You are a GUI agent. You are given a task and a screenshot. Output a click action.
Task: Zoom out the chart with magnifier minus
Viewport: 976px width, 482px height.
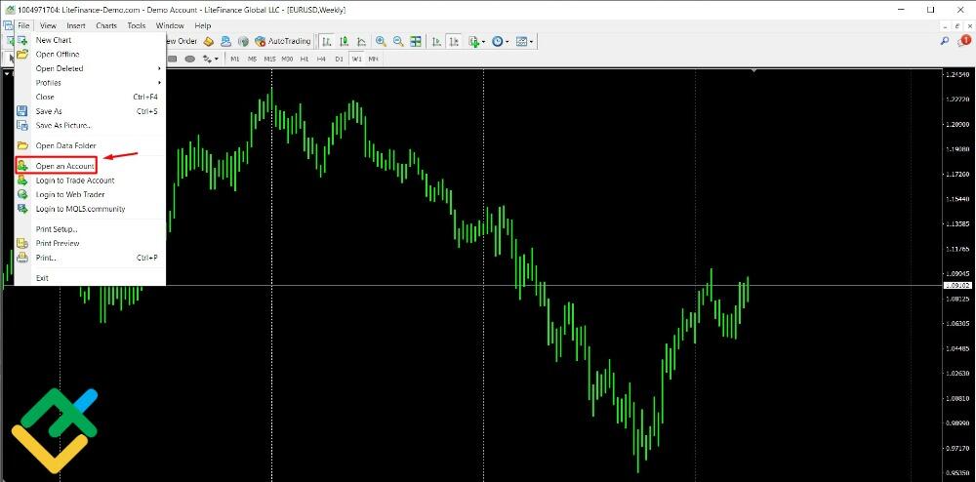coord(398,41)
